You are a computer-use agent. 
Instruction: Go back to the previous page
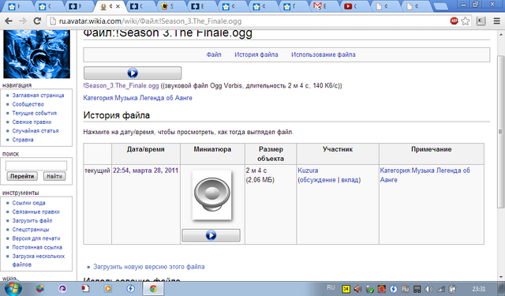pyautogui.click(x=9, y=21)
